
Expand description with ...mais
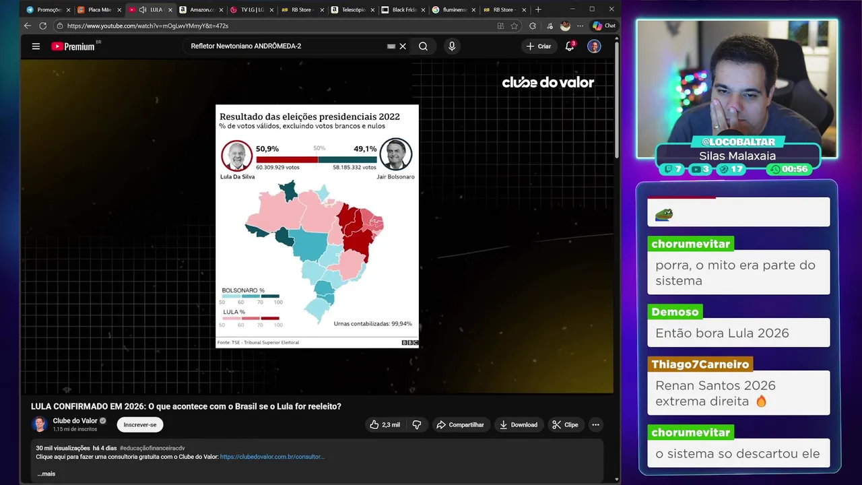[x=46, y=474]
